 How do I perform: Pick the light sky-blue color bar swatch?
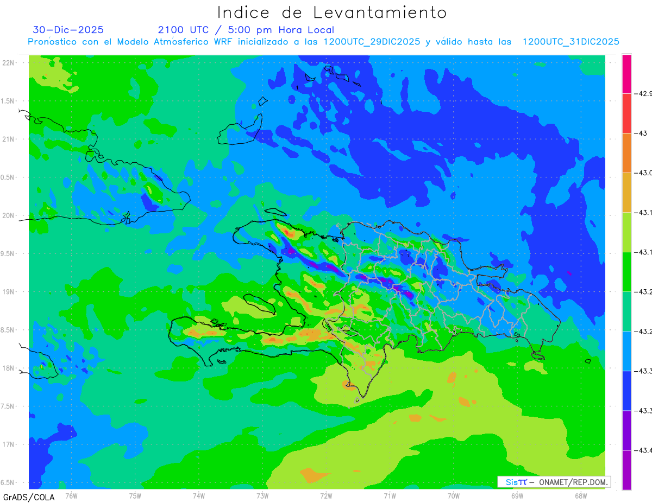[x=626, y=351]
